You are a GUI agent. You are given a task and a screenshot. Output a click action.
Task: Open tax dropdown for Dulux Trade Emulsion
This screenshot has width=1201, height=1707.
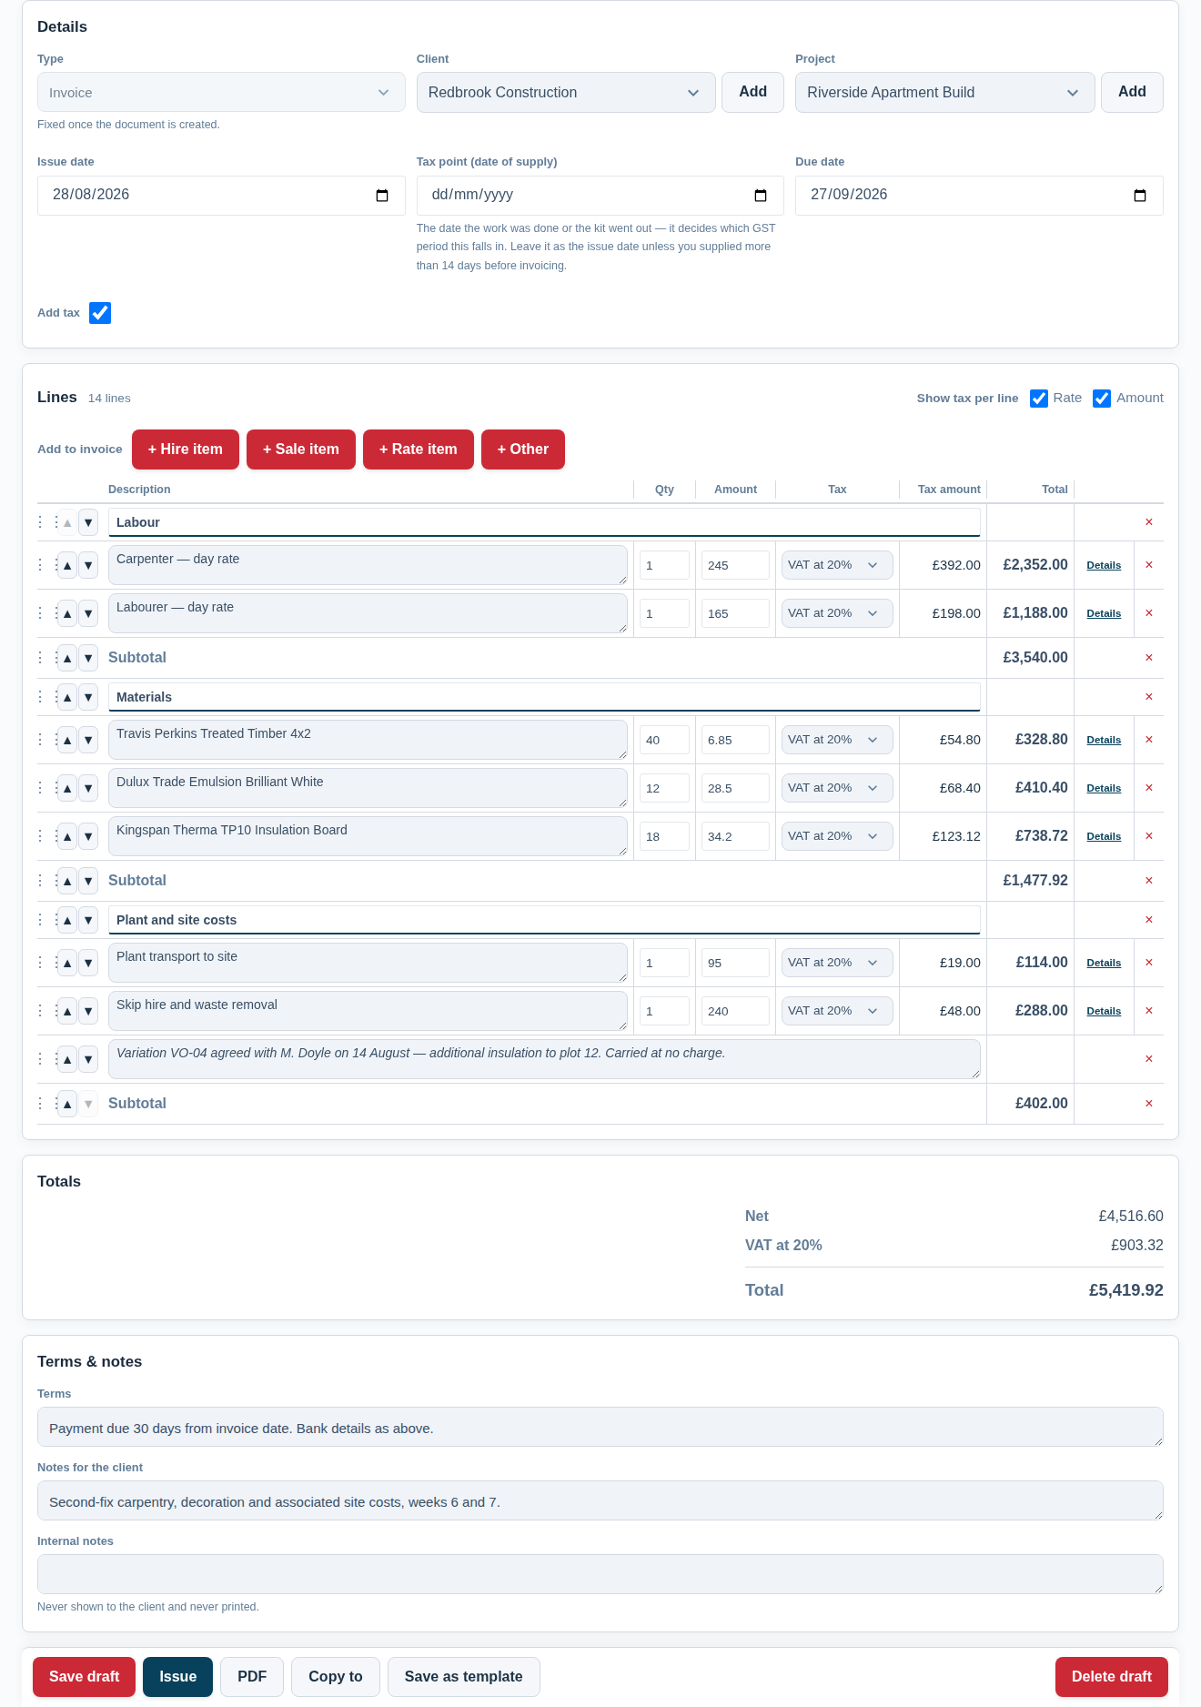click(837, 788)
